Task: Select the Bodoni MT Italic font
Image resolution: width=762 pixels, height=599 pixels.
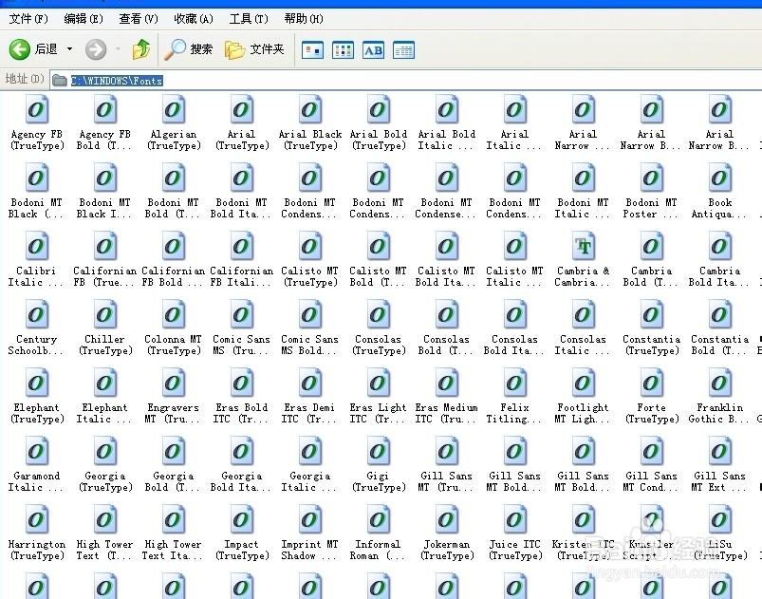Action: point(583,191)
